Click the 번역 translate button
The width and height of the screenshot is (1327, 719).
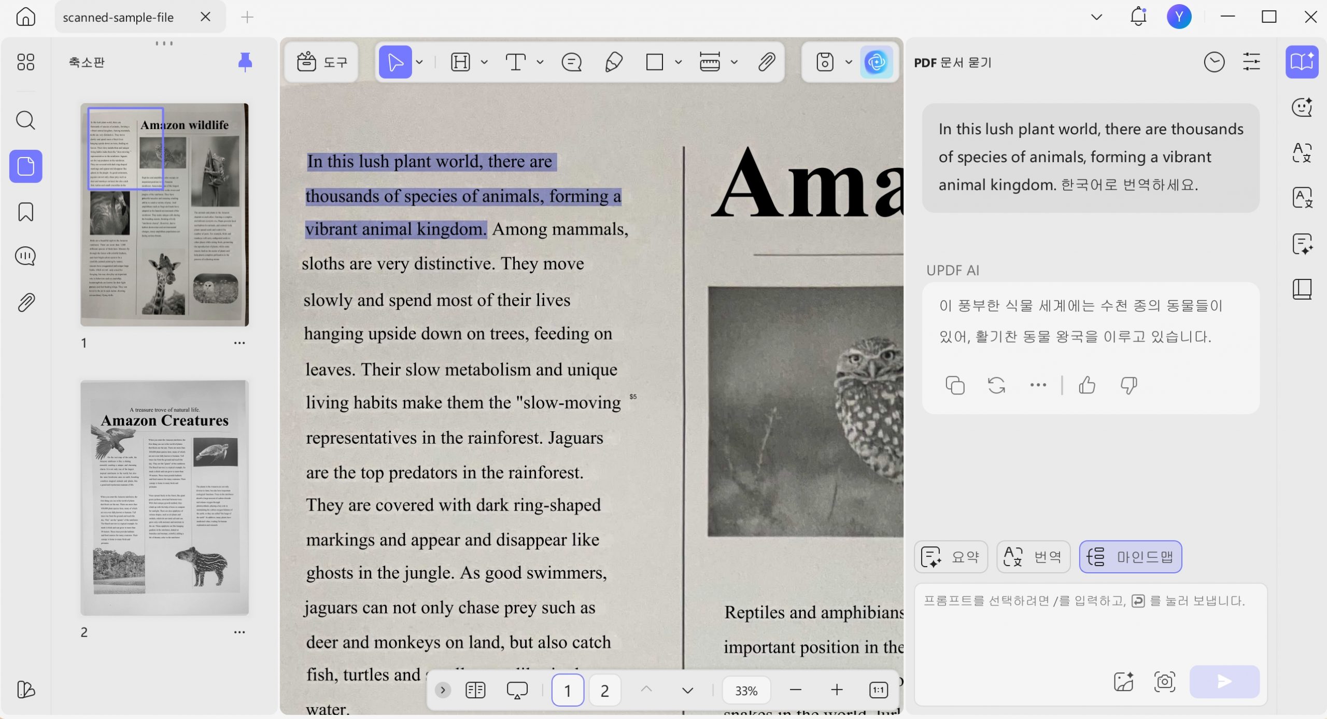[1033, 557]
